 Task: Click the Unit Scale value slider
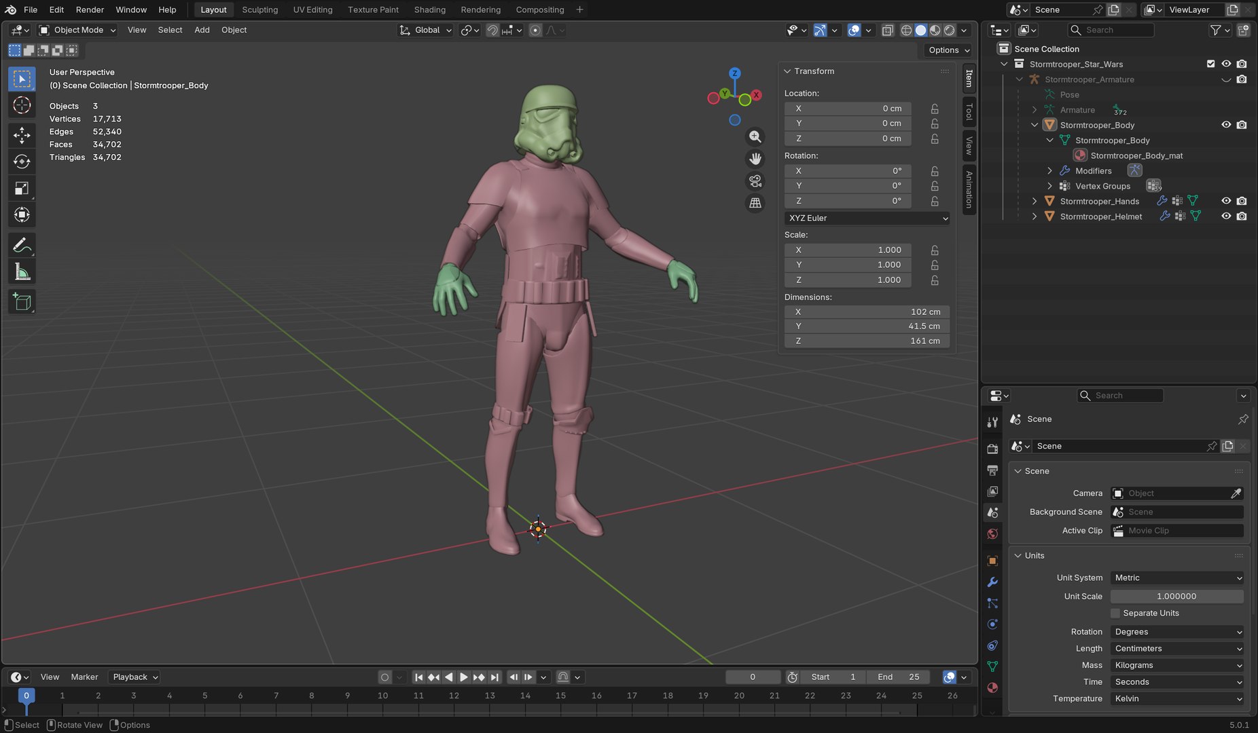point(1177,596)
